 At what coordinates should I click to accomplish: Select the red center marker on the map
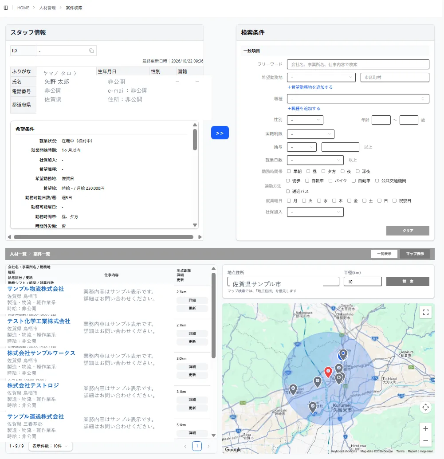[x=328, y=372]
